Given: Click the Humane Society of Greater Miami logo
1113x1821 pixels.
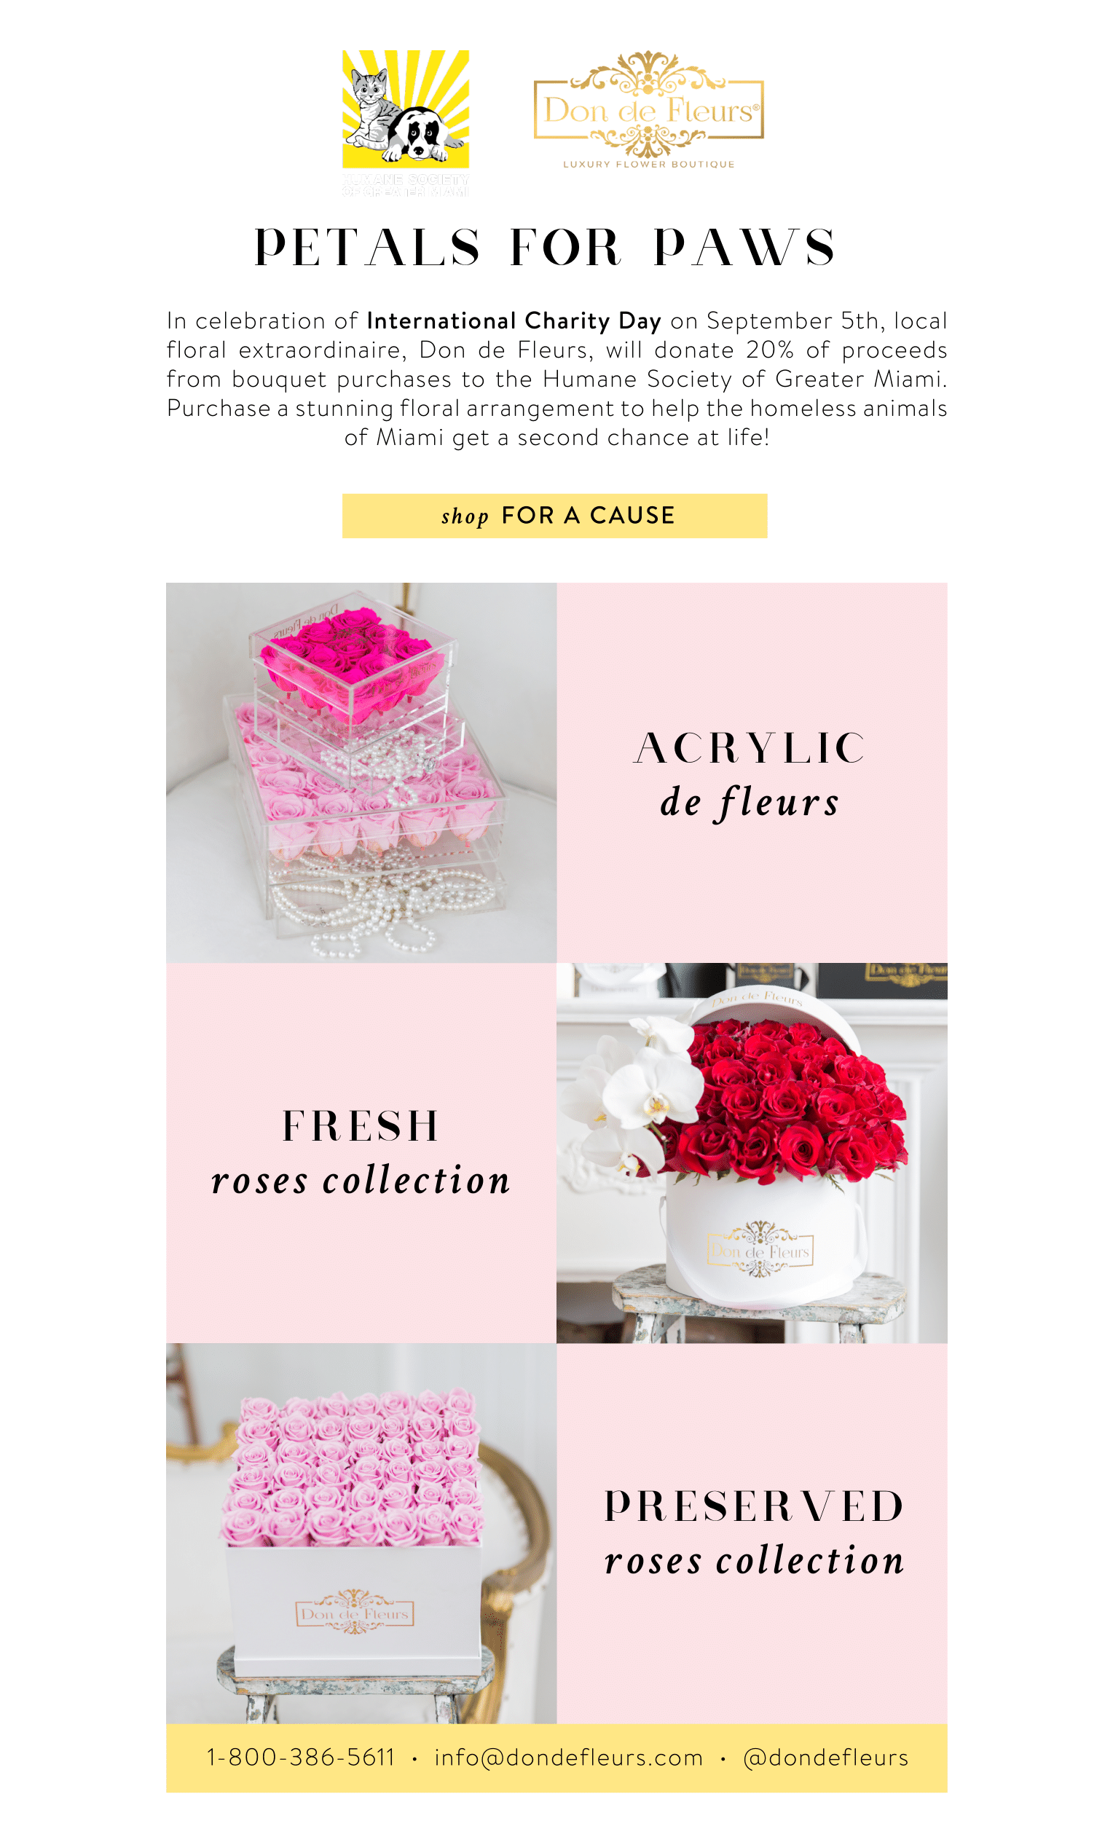Looking at the screenshot, I should tap(406, 122).
